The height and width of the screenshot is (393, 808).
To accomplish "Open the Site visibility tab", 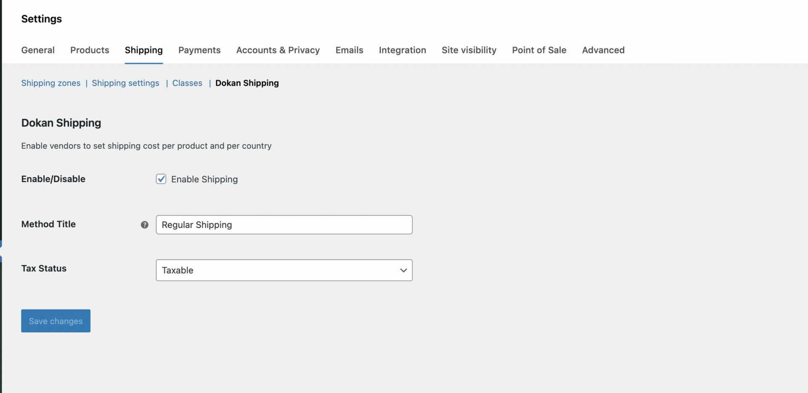I will pos(469,50).
